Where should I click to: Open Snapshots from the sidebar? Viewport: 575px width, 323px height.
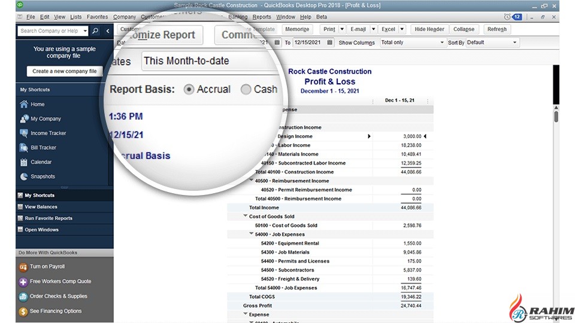[x=42, y=176]
